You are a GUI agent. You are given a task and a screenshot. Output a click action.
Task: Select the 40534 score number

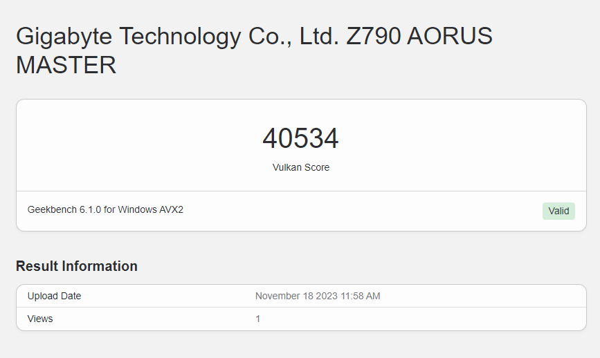tap(300, 138)
